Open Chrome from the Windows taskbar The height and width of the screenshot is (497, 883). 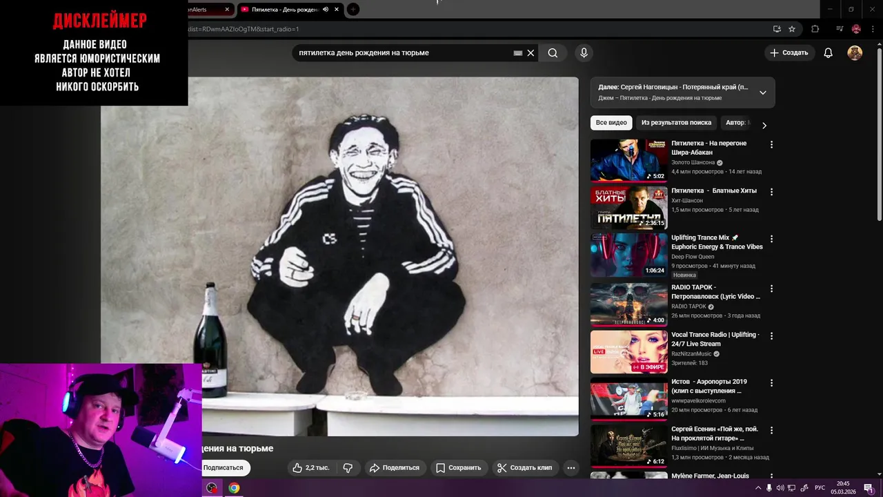pos(235,488)
